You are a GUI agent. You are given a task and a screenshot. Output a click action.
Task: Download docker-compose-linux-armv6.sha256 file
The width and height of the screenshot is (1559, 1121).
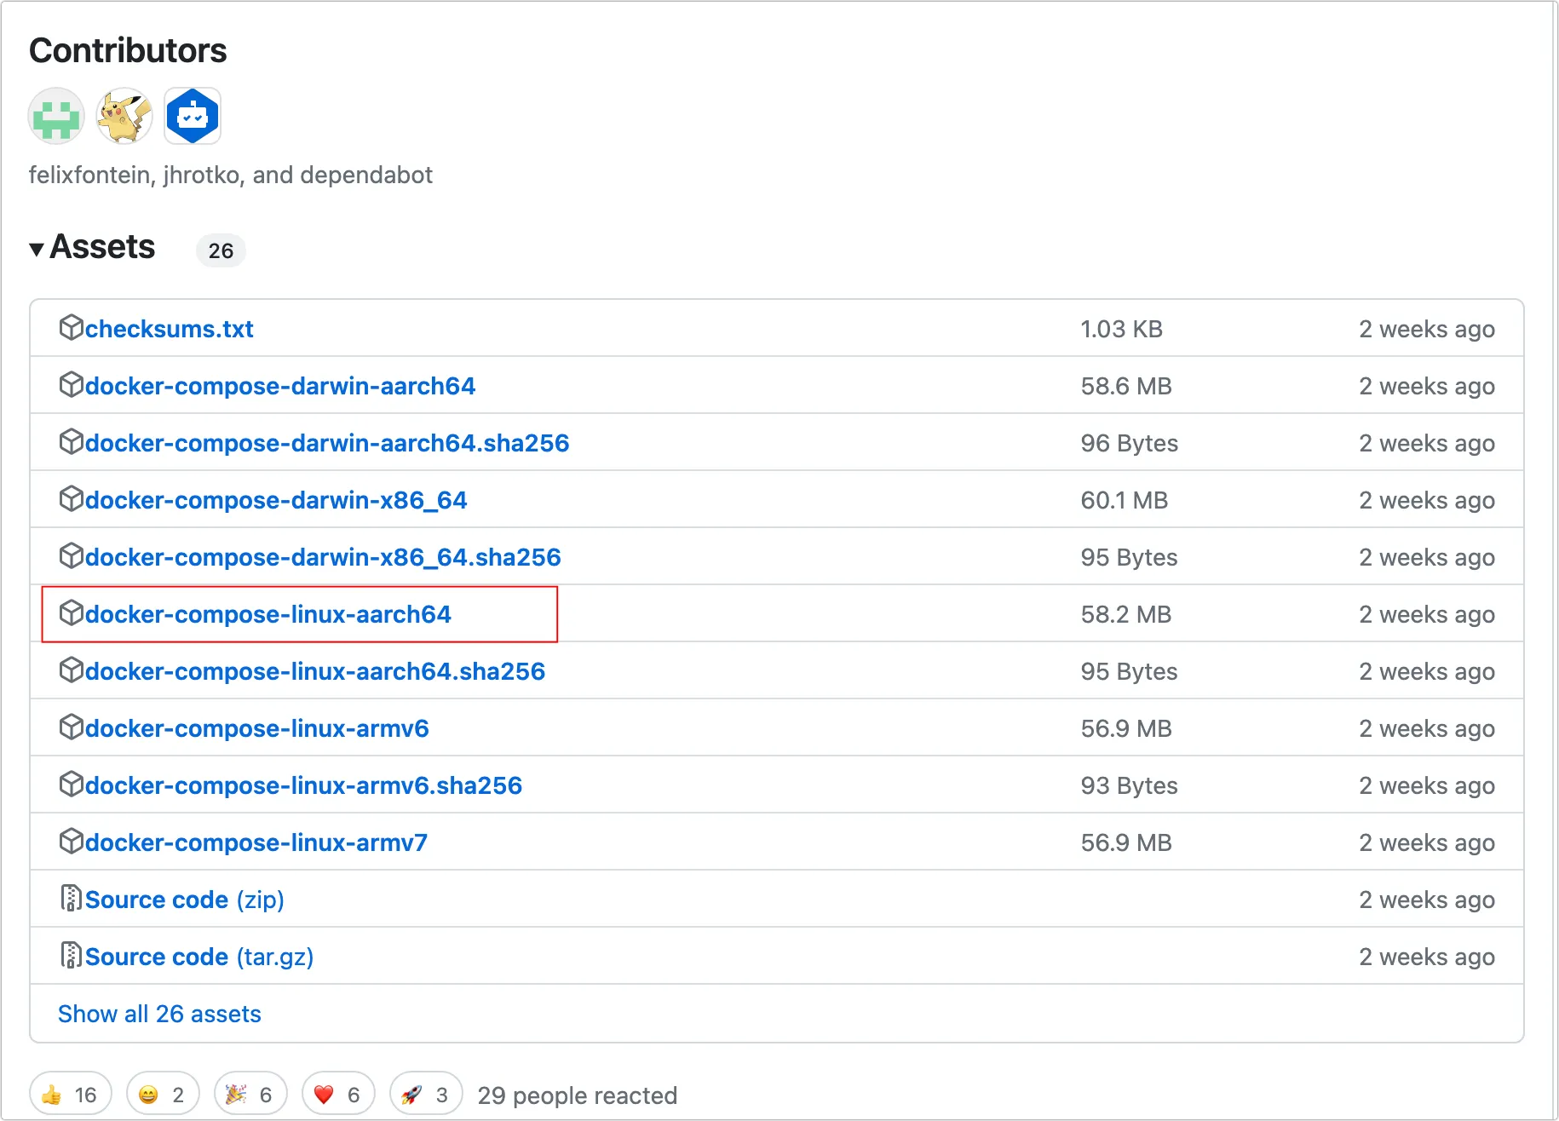tap(303, 785)
